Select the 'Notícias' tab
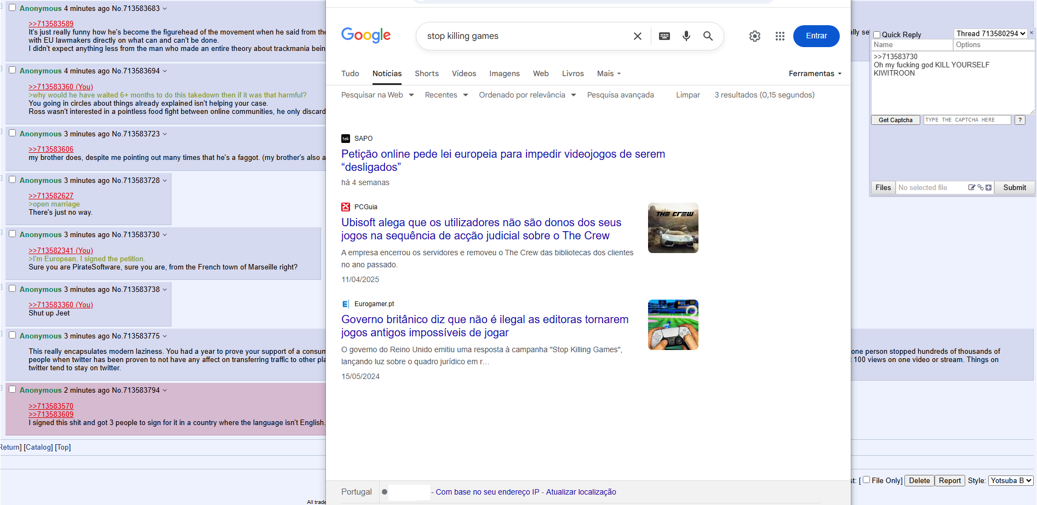The height and width of the screenshot is (505, 1037). (387, 73)
